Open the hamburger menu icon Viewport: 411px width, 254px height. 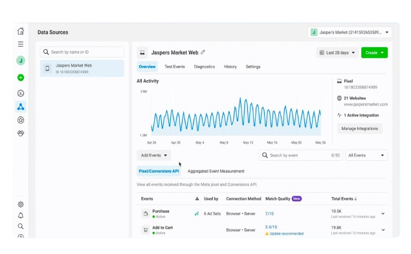21,44
